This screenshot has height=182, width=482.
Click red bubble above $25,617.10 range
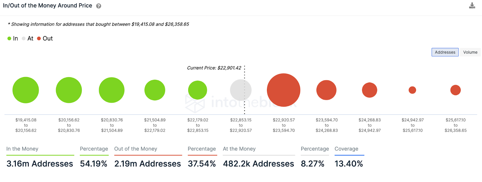pyautogui.click(x=455, y=90)
